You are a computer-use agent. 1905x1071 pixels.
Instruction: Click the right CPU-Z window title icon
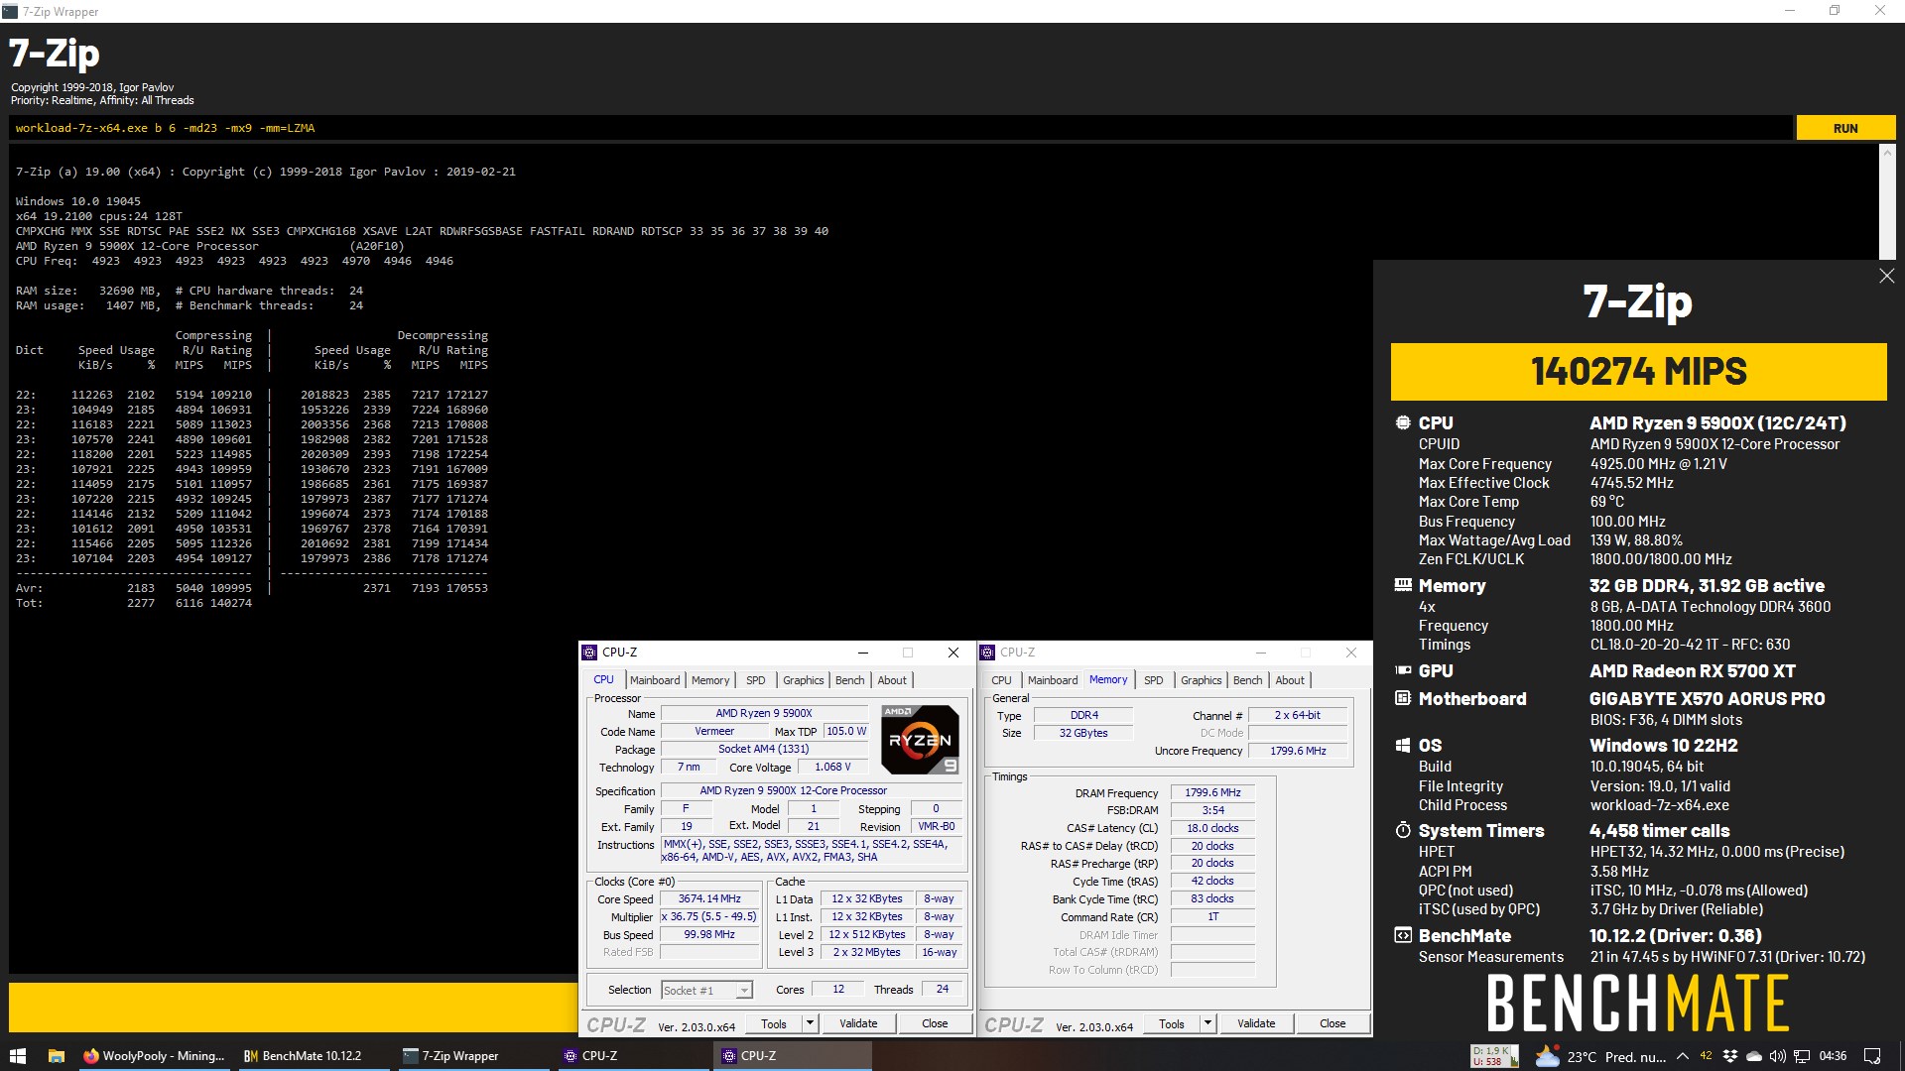pyautogui.click(x=988, y=653)
